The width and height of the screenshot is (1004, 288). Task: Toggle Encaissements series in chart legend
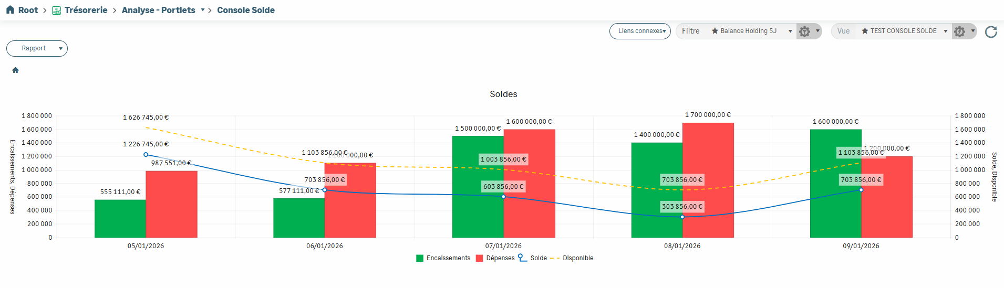(443, 258)
